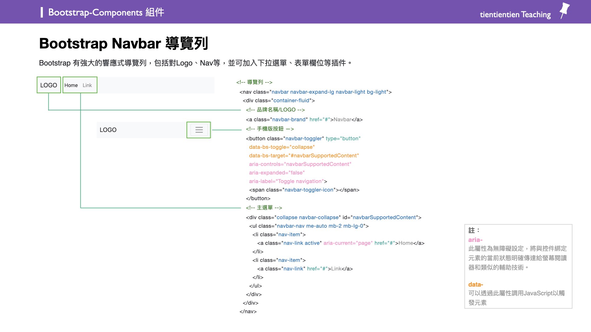Open the 主選單 comment section
The height and width of the screenshot is (332, 591).
coord(264,207)
